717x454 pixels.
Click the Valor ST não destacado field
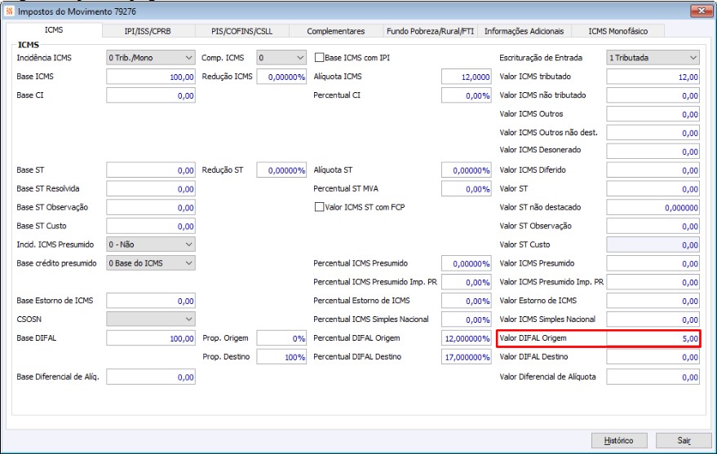click(653, 207)
